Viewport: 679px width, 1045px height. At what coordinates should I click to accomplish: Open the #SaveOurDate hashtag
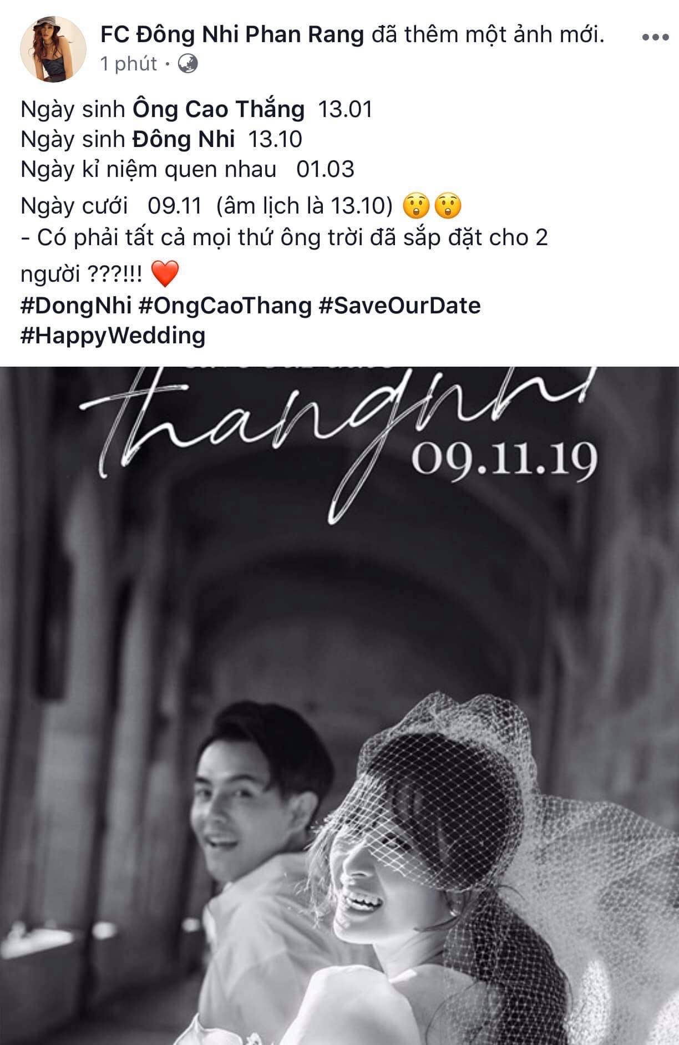tap(399, 306)
